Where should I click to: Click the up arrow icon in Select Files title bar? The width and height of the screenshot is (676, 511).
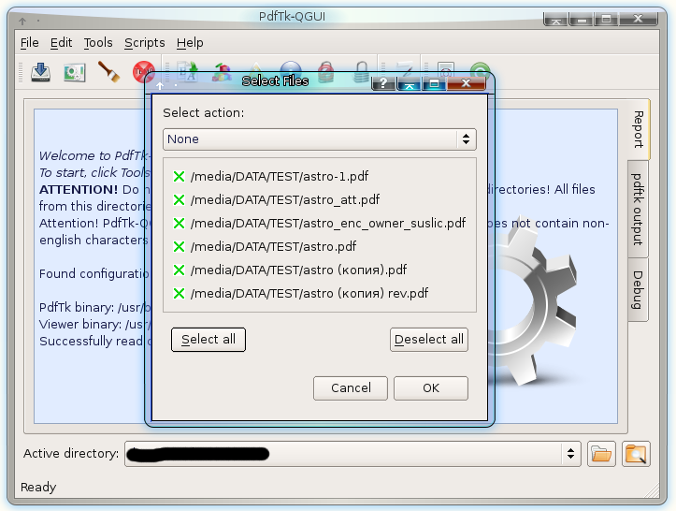tap(160, 86)
